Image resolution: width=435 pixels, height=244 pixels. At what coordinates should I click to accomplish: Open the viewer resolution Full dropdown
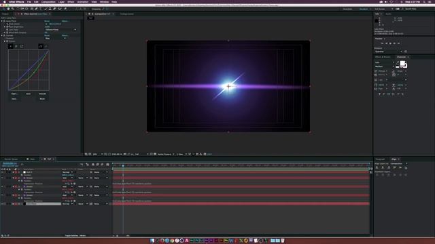141,154
